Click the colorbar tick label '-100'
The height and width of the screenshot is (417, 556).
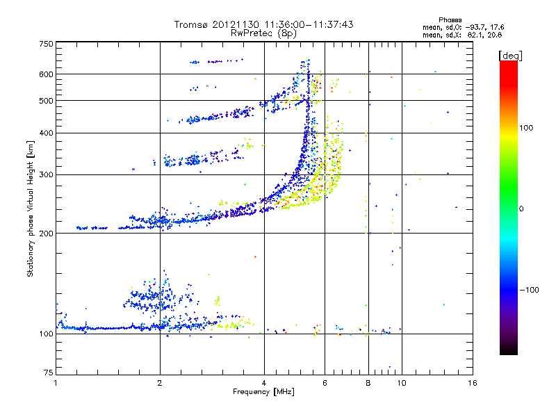coord(529,290)
